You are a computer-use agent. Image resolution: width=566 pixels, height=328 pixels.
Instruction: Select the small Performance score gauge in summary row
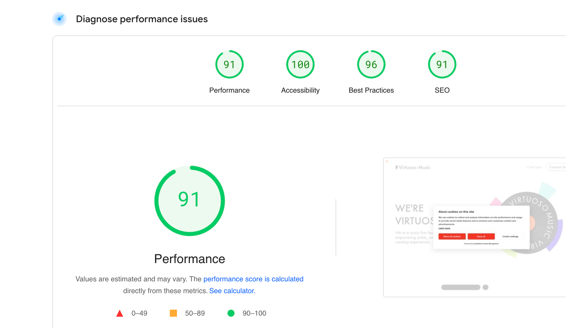tap(229, 65)
